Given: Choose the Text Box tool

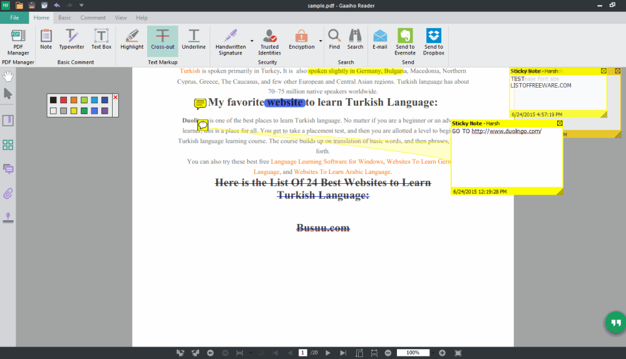Looking at the screenshot, I should [x=101, y=39].
